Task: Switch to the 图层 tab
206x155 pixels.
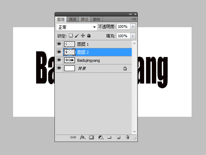Action: pos(61,20)
